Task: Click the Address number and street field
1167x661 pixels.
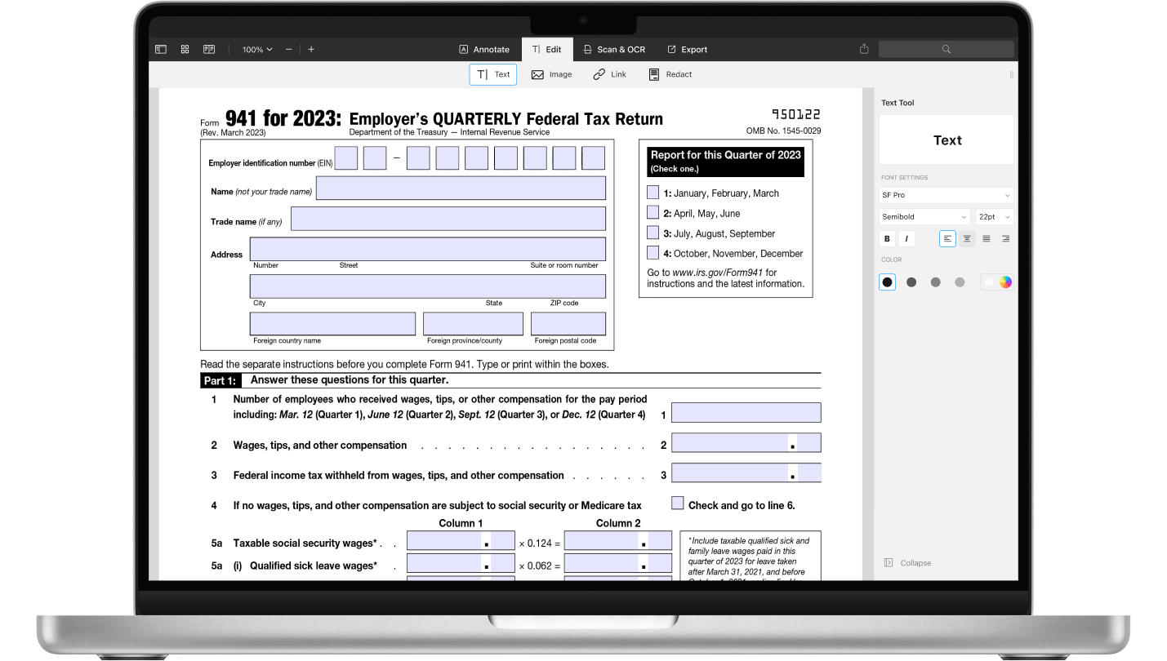Action: pos(428,249)
